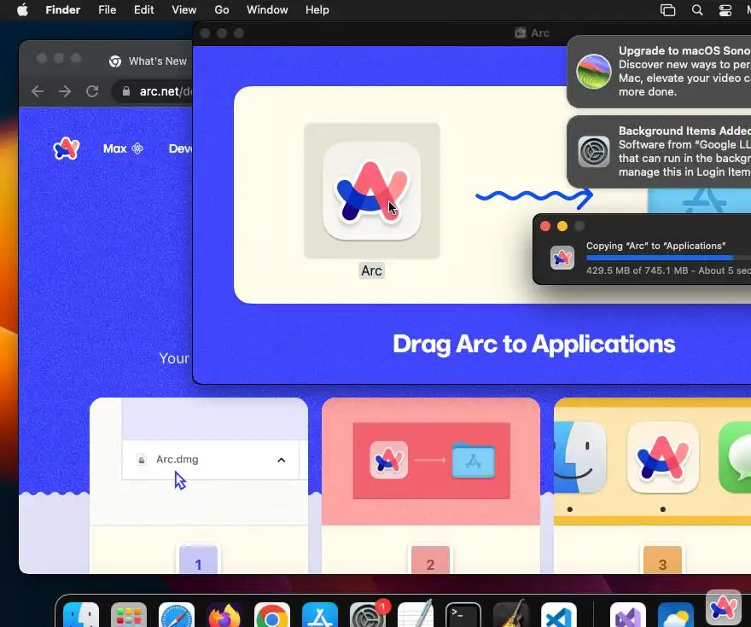
Task: Click the lock icon in Chrome address bar
Action: 126,91
